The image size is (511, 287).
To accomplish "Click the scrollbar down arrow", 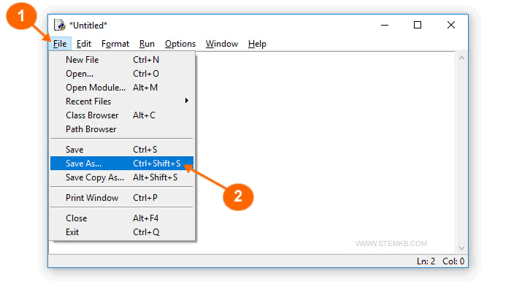I will pyautogui.click(x=461, y=248).
